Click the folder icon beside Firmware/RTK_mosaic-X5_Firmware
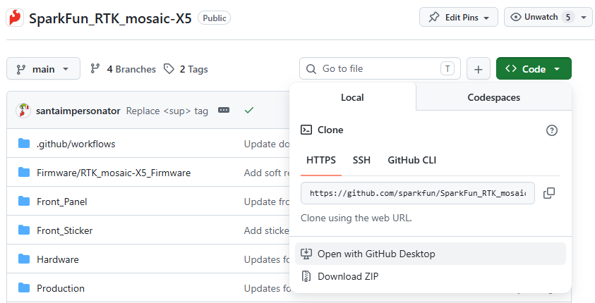 coord(24,173)
